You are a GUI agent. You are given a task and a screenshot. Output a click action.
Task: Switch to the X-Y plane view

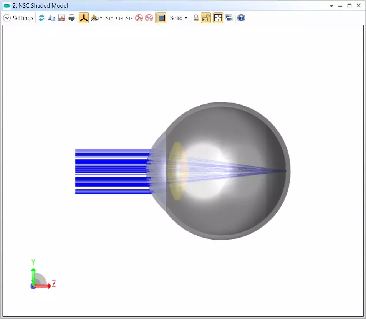pos(109,18)
